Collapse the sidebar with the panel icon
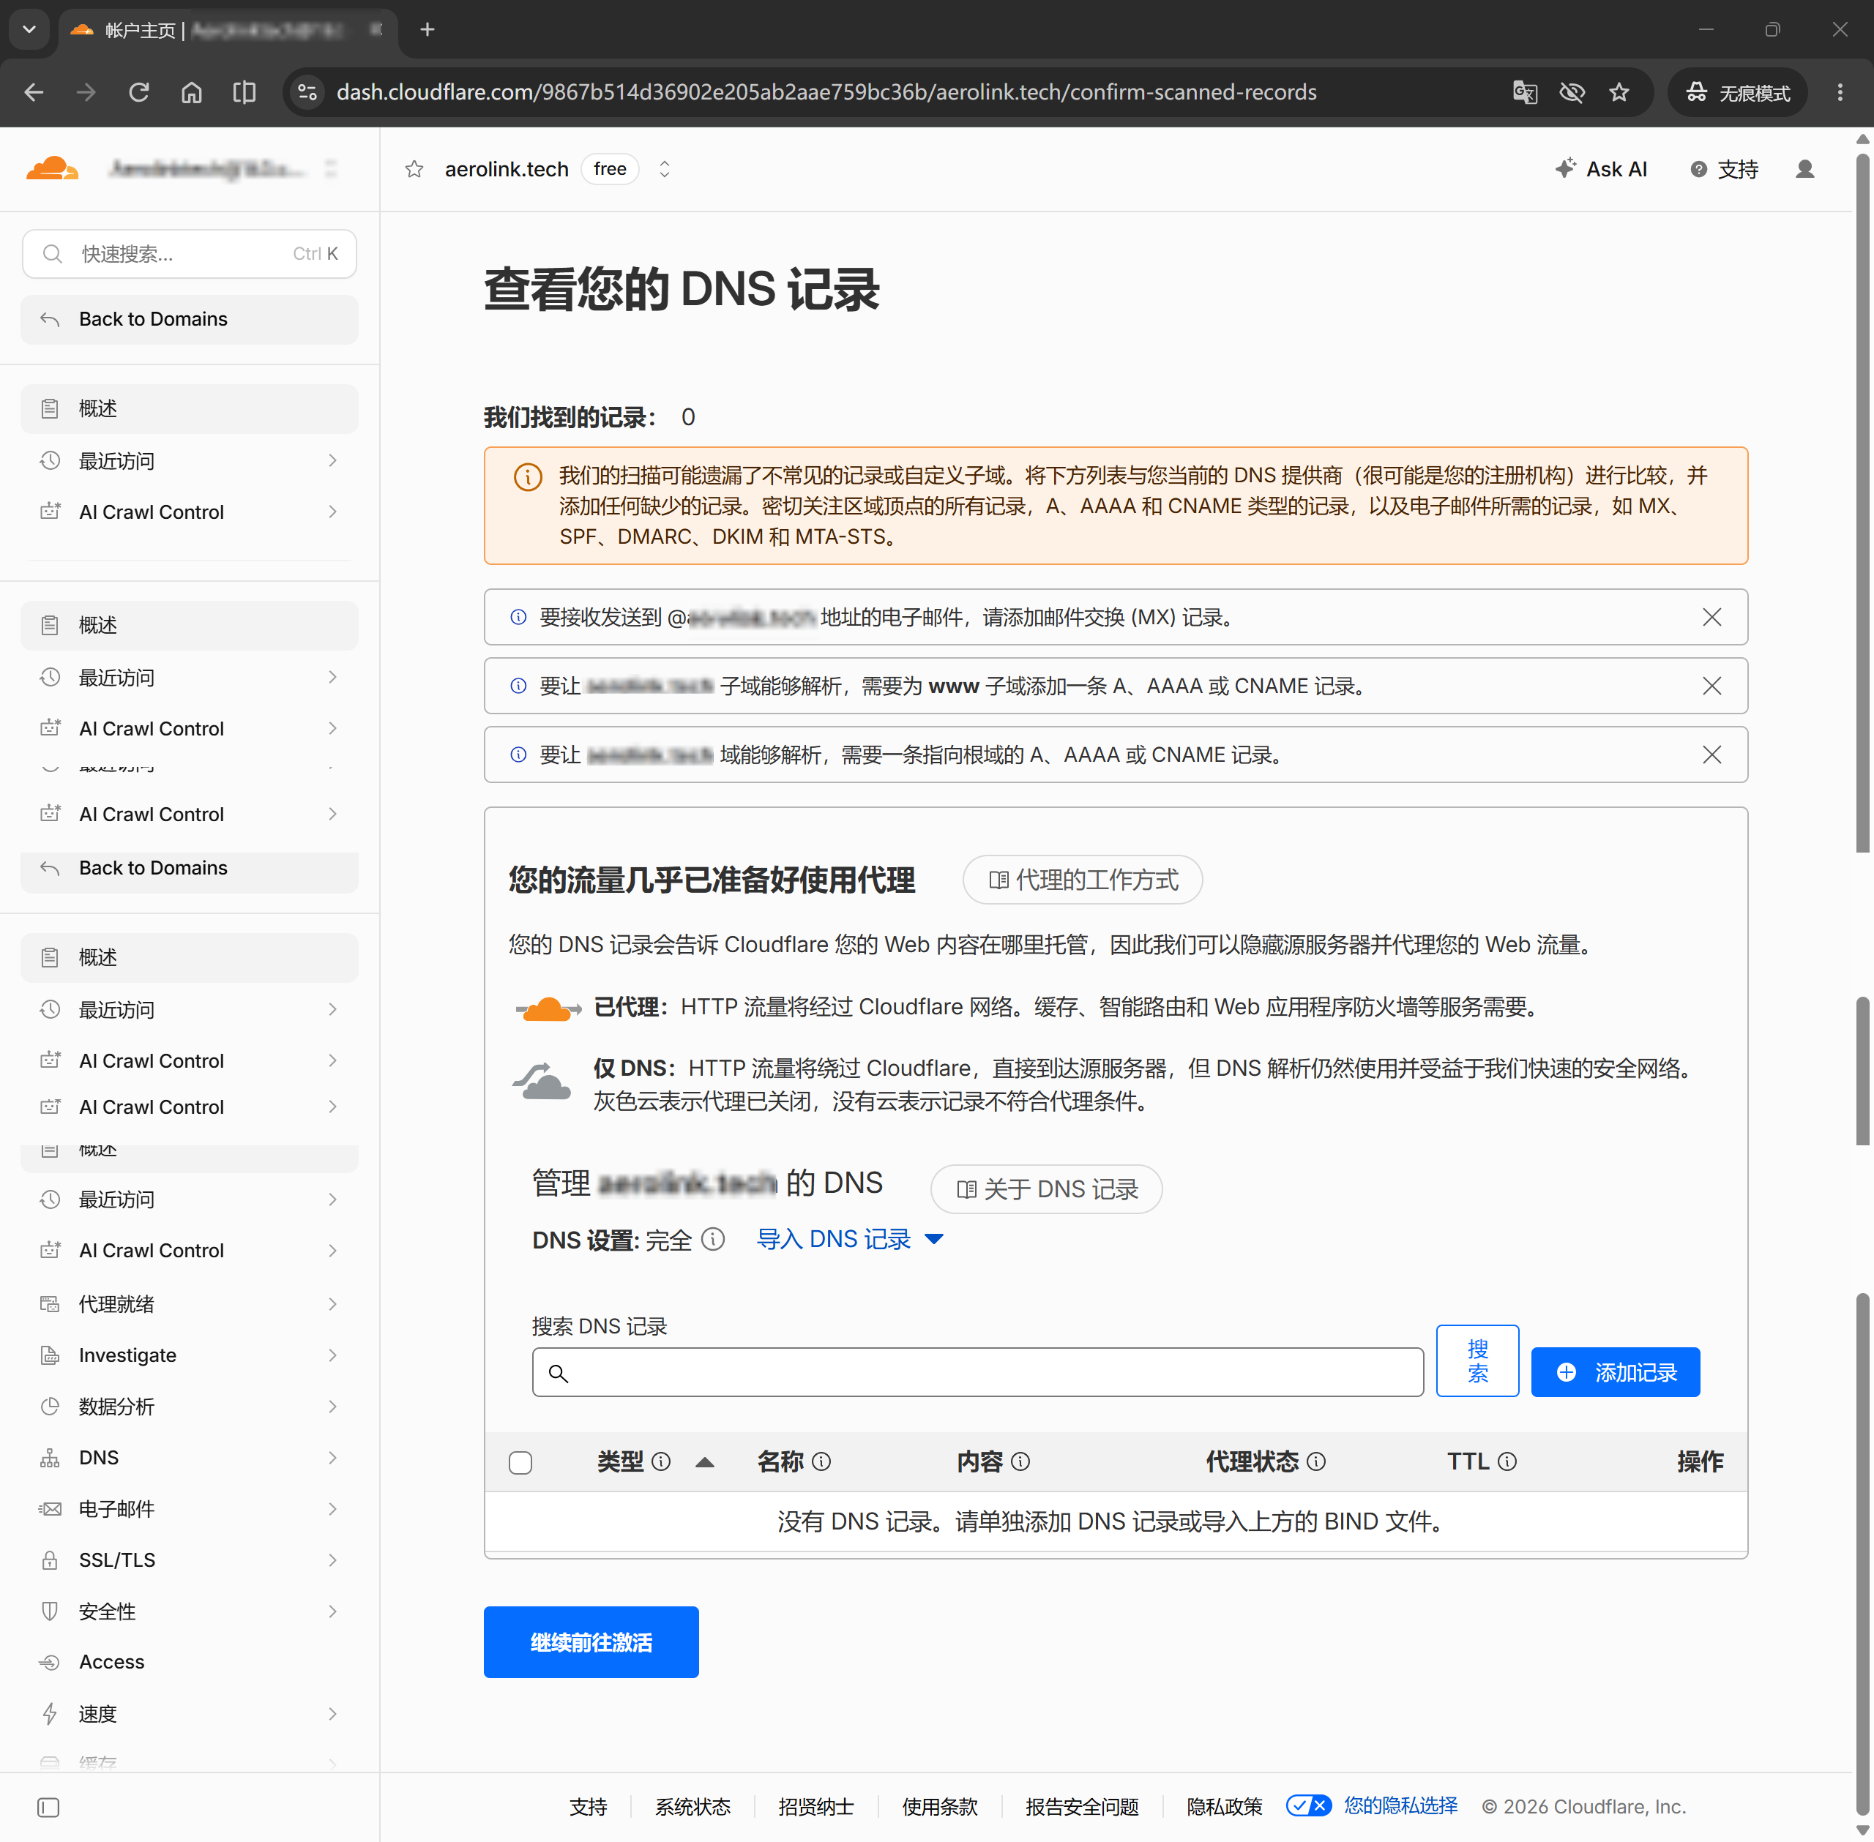The height and width of the screenshot is (1842, 1874). pyautogui.click(x=48, y=1807)
